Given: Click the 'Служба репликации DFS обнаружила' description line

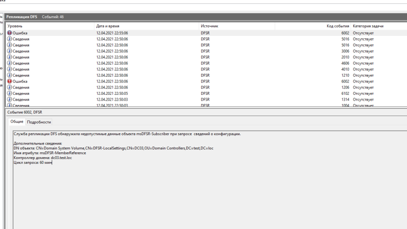Looking at the screenshot, I should coord(127,134).
